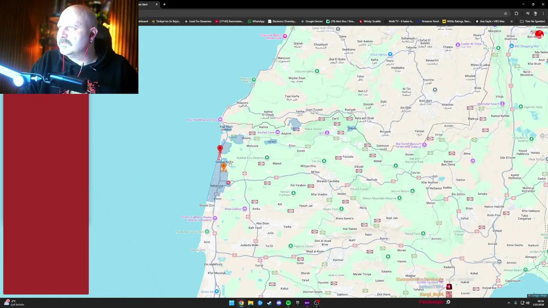Expand the hidden bookmarks overflow chevron
This screenshot has width=548, height=308.
click(511, 21)
